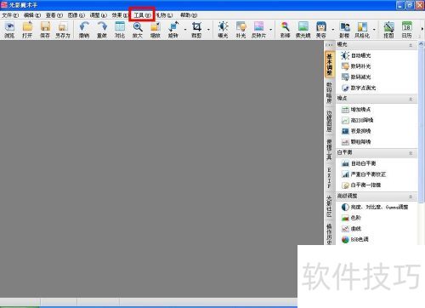
Task: Expand the toolbar overflow arrow at right end
Action: [x=422, y=29]
